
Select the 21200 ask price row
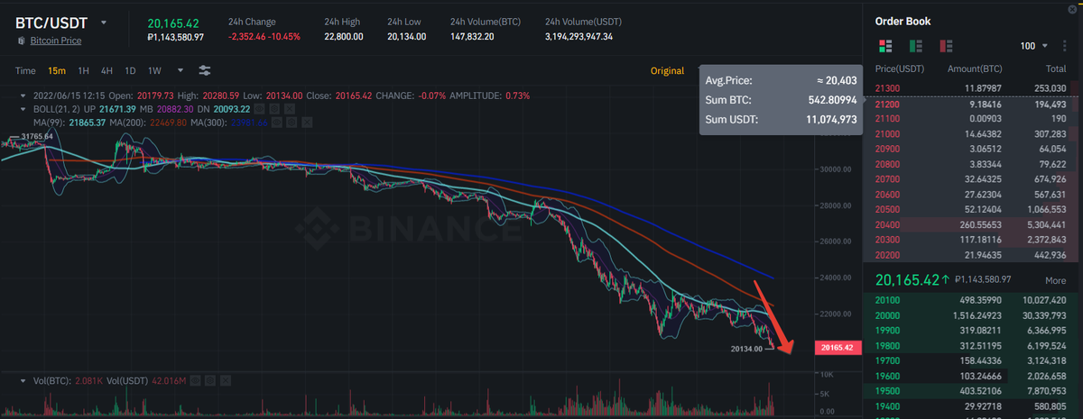973,104
